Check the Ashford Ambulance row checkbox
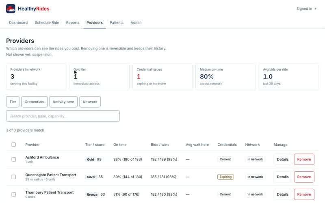The image size is (325, 203). pos(14,159)
